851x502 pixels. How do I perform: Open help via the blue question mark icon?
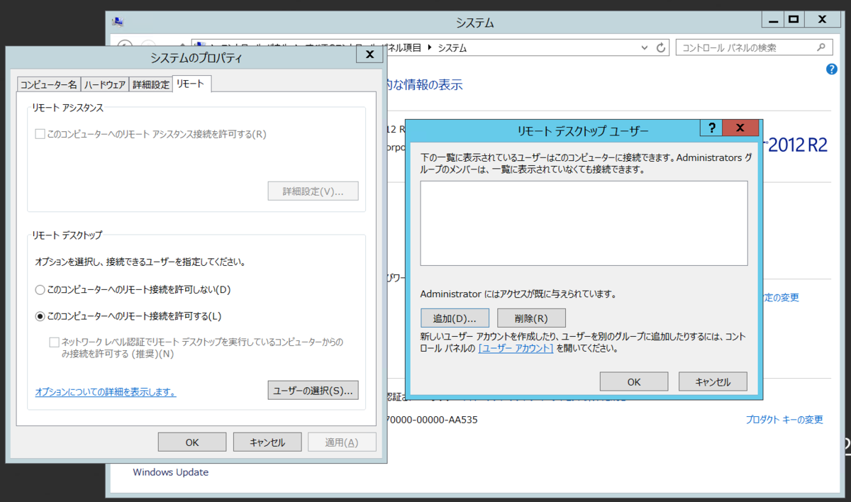tap(831, 69)
